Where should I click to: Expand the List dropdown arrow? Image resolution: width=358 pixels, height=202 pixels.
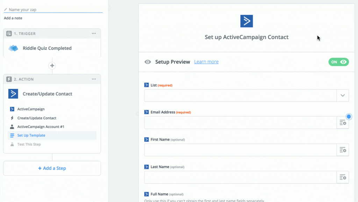343,96
